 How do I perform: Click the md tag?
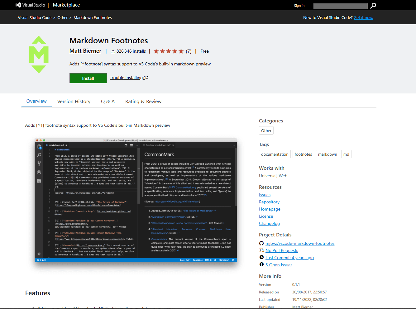[x=346, y=154]
